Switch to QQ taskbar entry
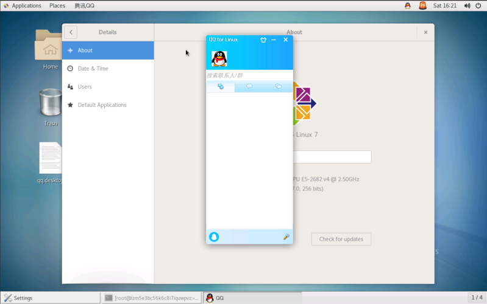487x304 pixels. tap(252, 298)
